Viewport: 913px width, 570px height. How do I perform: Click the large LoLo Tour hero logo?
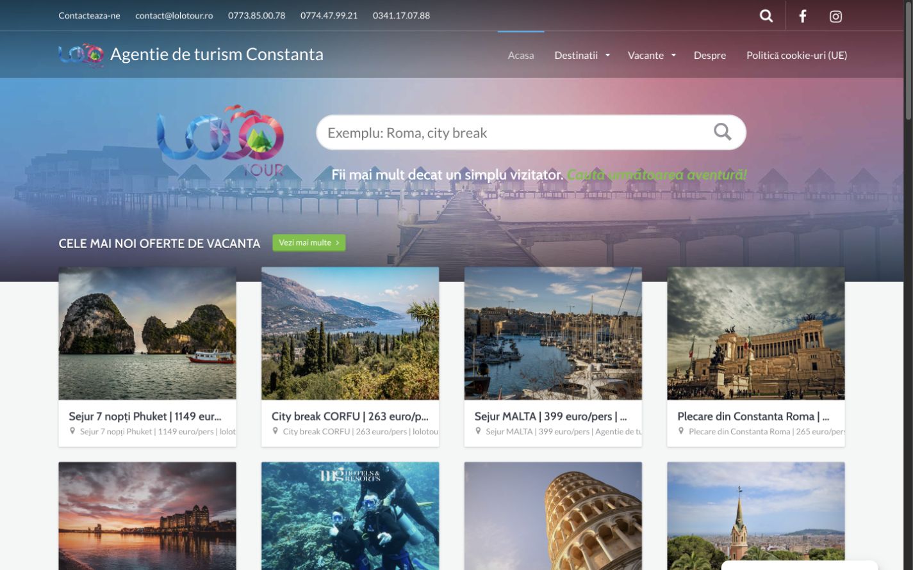point(220,141)
